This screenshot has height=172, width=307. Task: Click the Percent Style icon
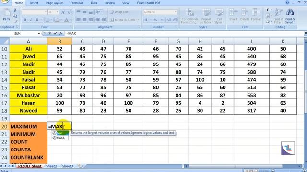[x=155, y=20]
